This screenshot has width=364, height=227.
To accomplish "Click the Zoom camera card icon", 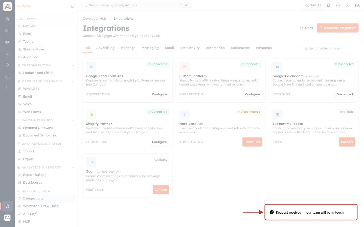I will coord(91,162).
